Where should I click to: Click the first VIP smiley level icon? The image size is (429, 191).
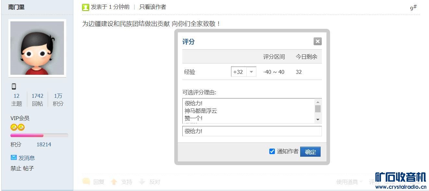[x=14, y=127]
